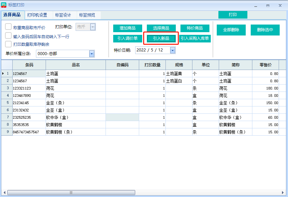Enable 称重商品取市斤价 checkbox
The height and width of the screenshot is (197, 288).
(8, 27)
